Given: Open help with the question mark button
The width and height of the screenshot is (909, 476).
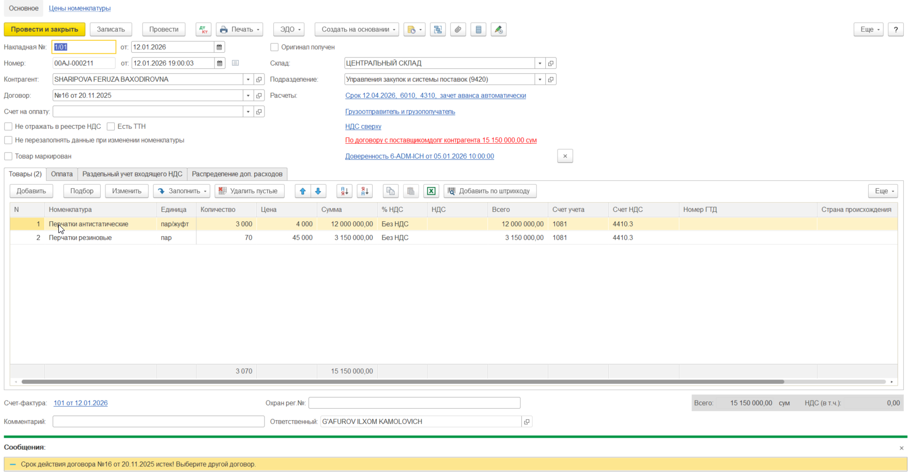Looking at the screenshot, I should (896, 29).
